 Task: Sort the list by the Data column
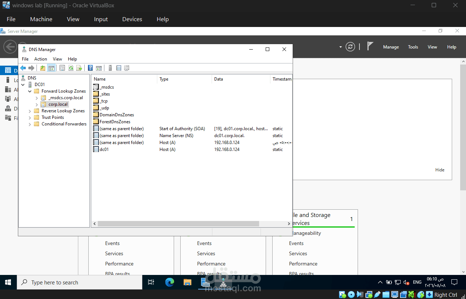click(x=241, y=79)
